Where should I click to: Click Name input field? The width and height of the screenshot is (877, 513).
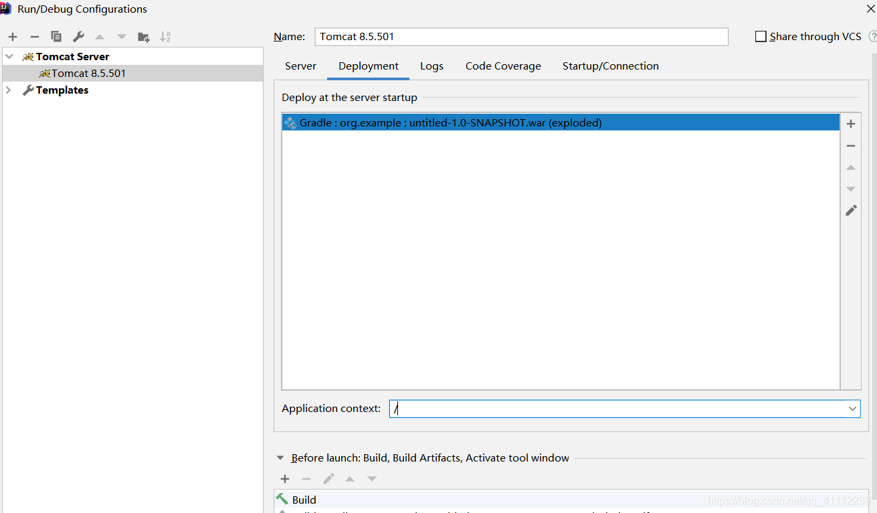pyautogui.click(x=521, y=37)
